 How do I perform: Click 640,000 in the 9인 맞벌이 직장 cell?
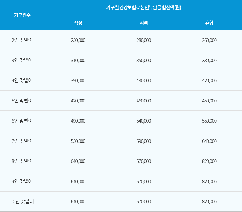pos(78,181)
